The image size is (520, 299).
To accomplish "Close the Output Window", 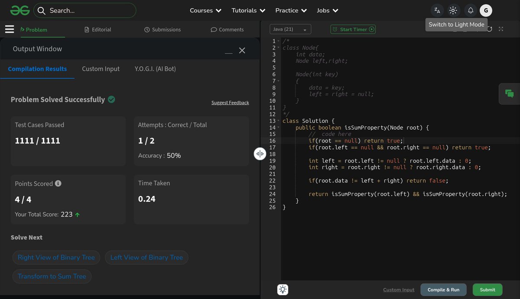I will [x=242, y=50].
